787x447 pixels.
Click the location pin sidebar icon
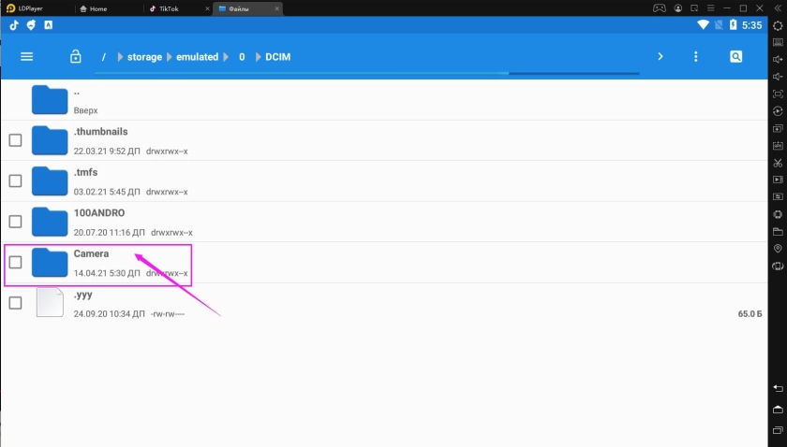click(778, 249)
